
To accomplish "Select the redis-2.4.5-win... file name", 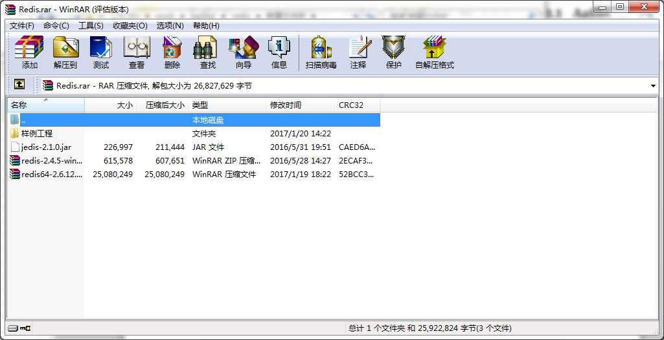I will click(52, 160).
